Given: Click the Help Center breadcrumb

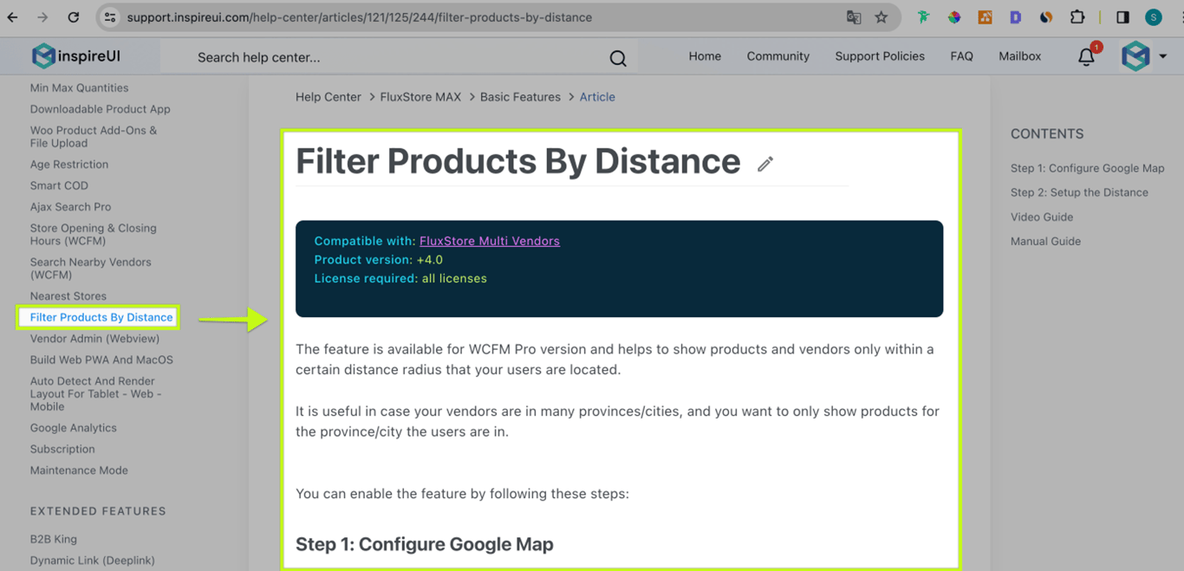Looking at the screenshot, I should (x=329, y=97).
